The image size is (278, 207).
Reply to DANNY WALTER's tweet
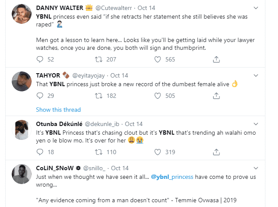[x=40, y=59]
